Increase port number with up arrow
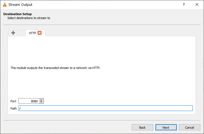 41,100
